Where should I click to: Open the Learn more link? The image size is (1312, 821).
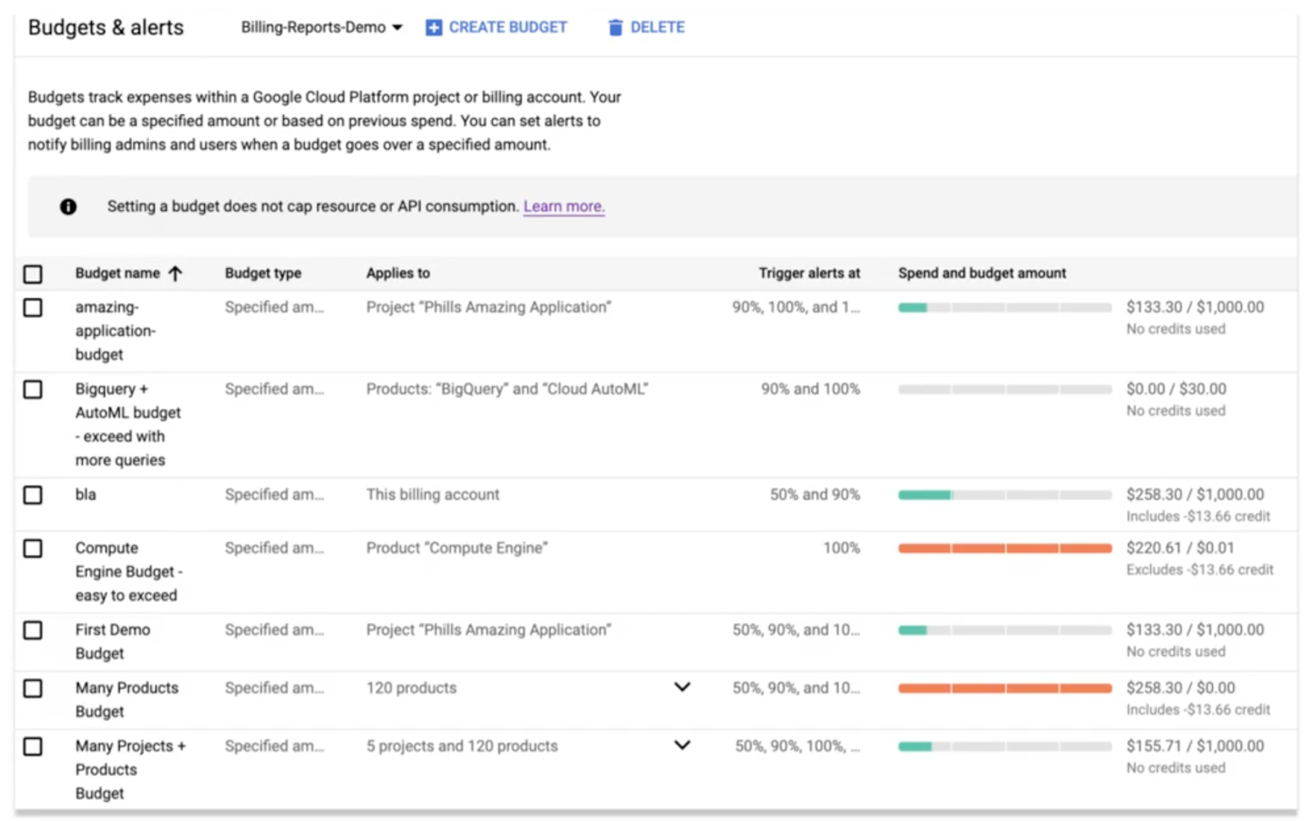(x=563, y=206)
